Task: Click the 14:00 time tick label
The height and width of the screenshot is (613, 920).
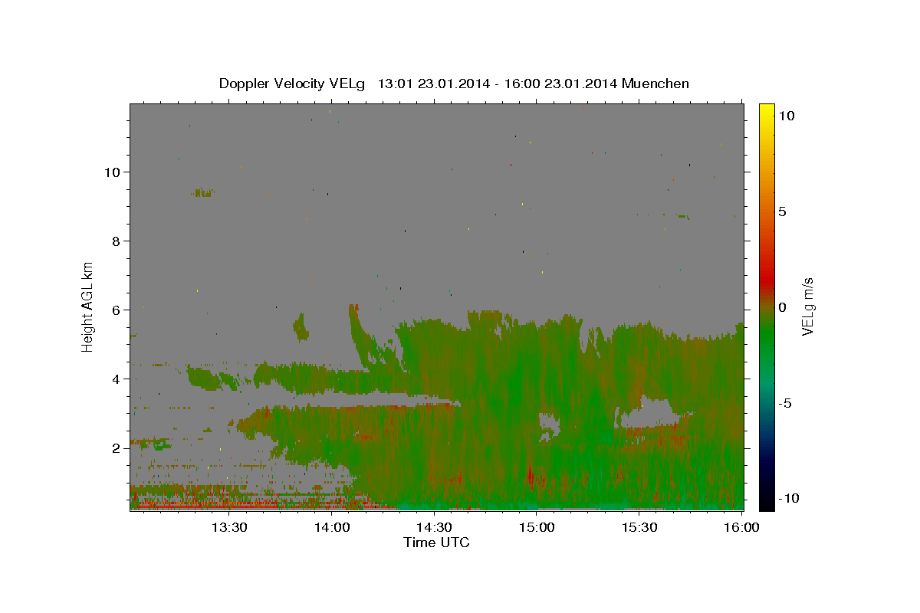Action: click(x=332, y=527)
